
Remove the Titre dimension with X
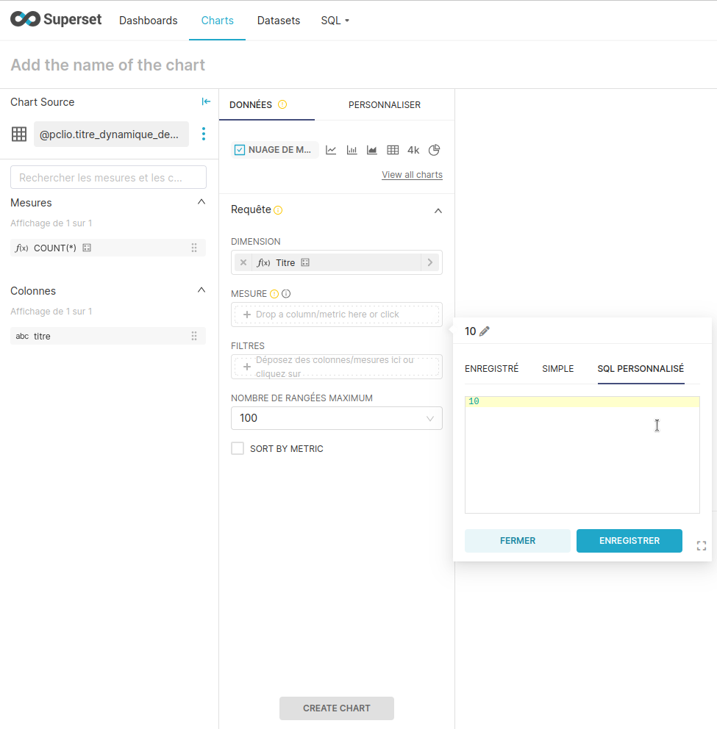[x=243, y=262]
